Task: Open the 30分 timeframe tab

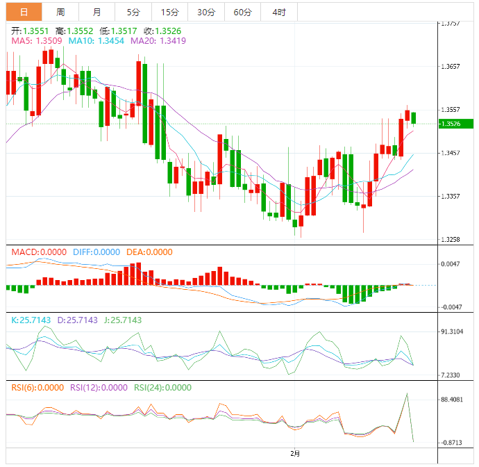Action: (x=206, y=12)
